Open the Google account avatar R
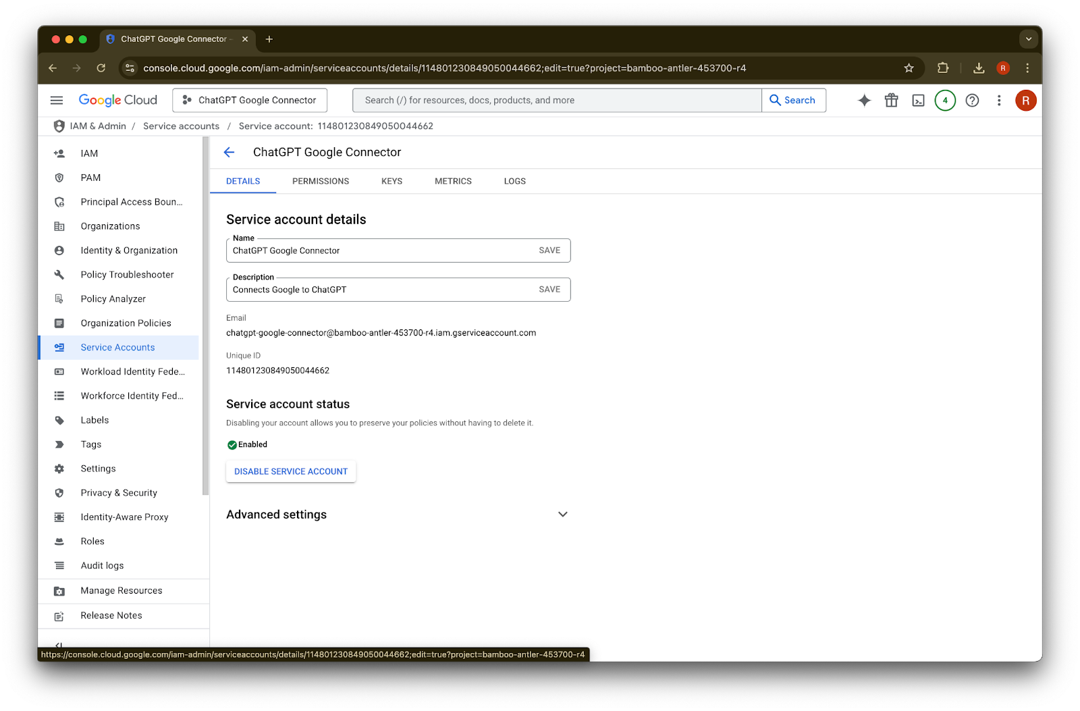Viewport: 1080px width, 711px height. 1025,101
